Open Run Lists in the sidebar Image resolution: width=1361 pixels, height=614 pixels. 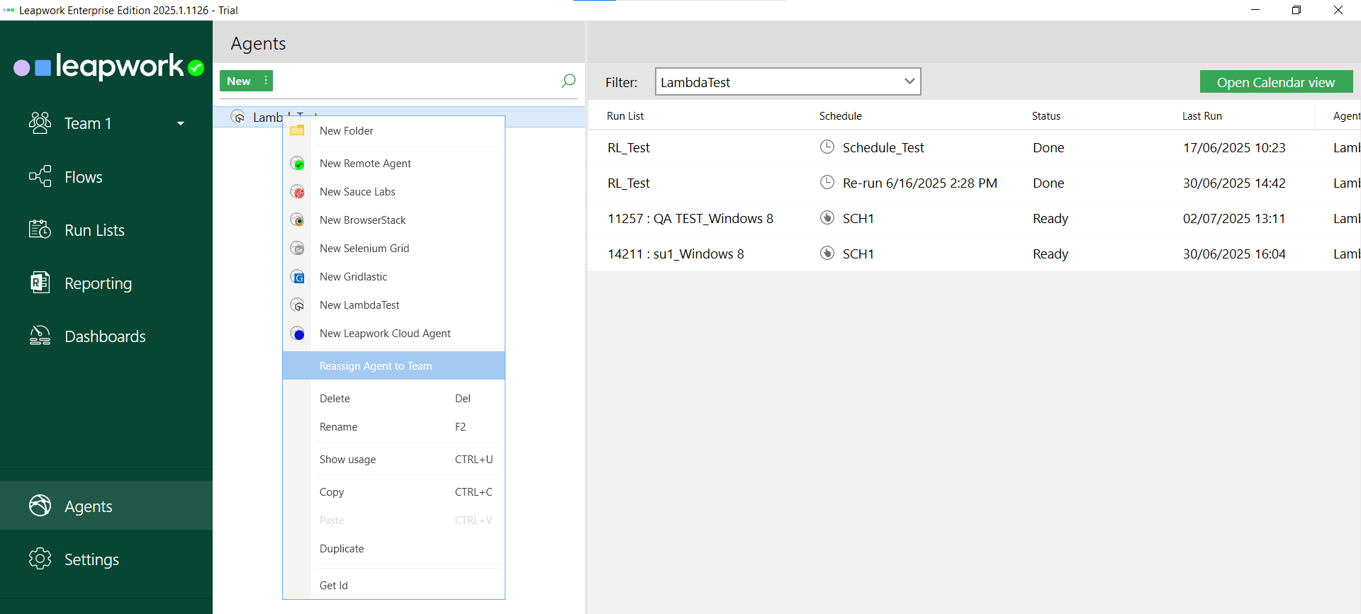click(x=94, y=230)
